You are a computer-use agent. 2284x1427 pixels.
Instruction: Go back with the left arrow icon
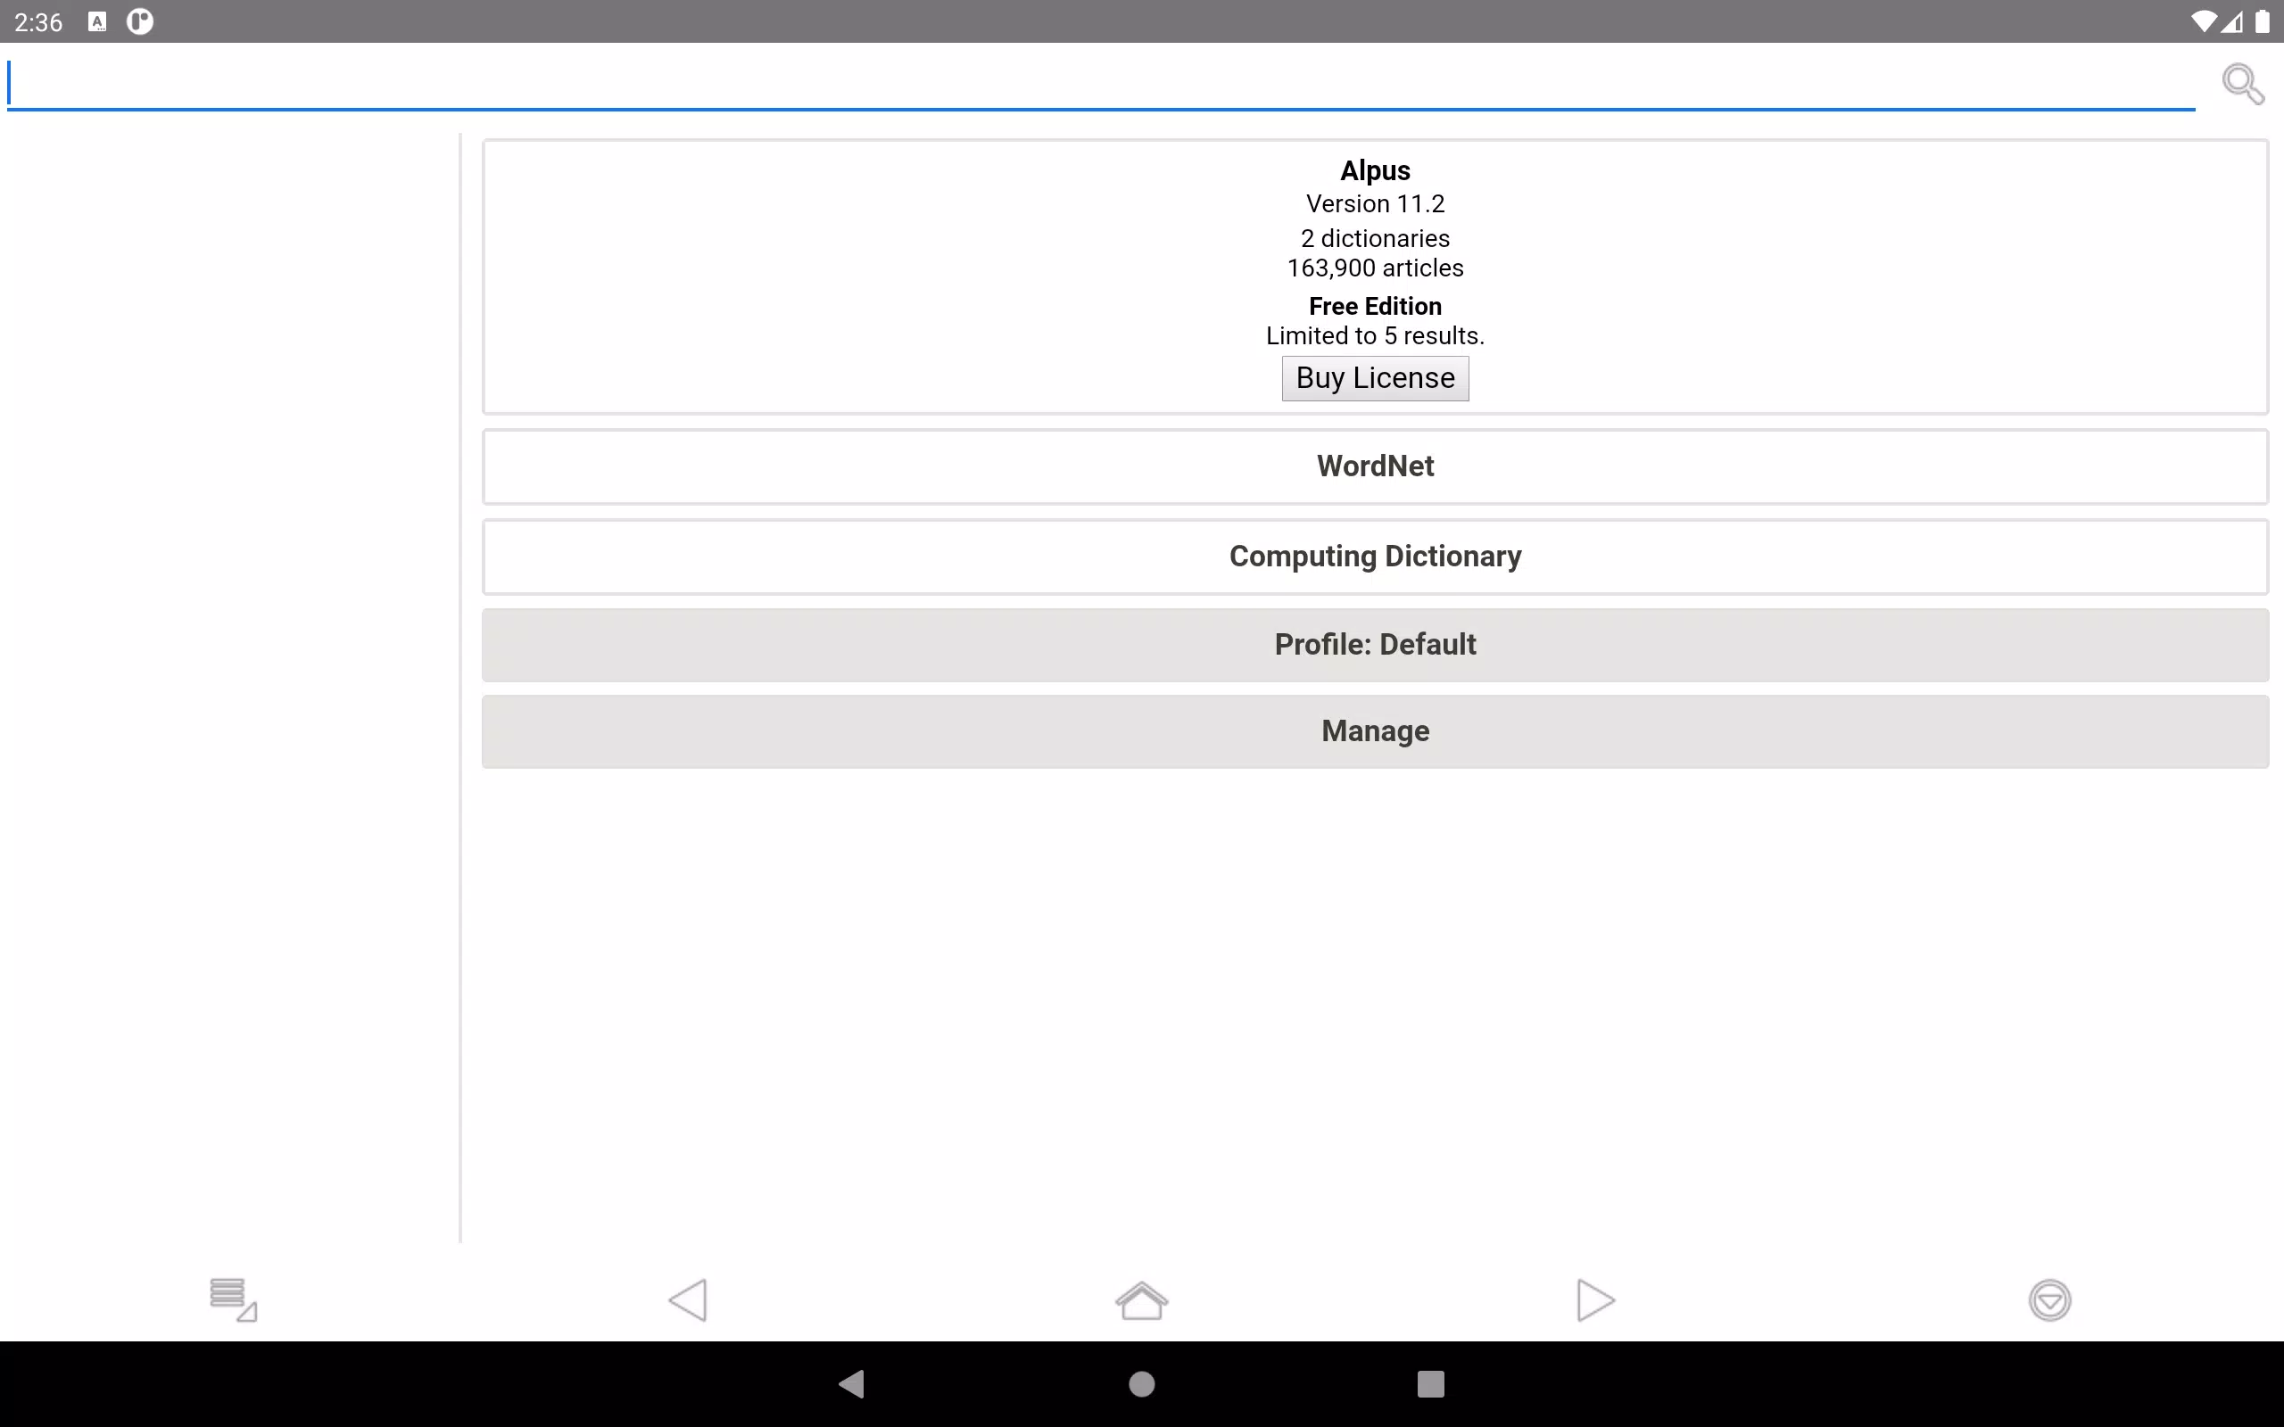[x=688, y=1299]
